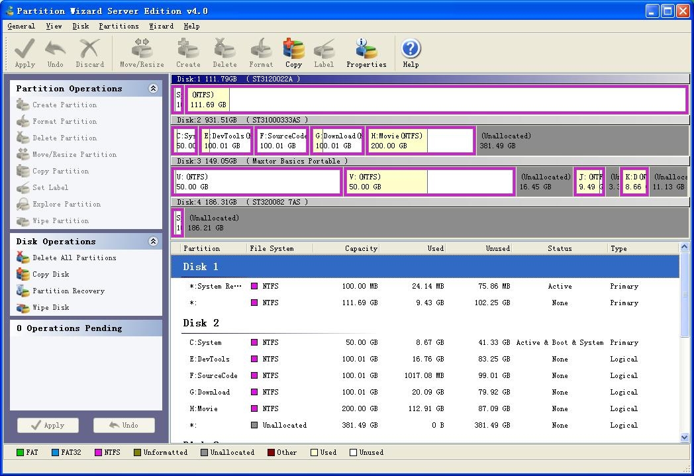Click the Help toolbar icon
Screen dimensions: 694x476
click(x=411, y=53)
